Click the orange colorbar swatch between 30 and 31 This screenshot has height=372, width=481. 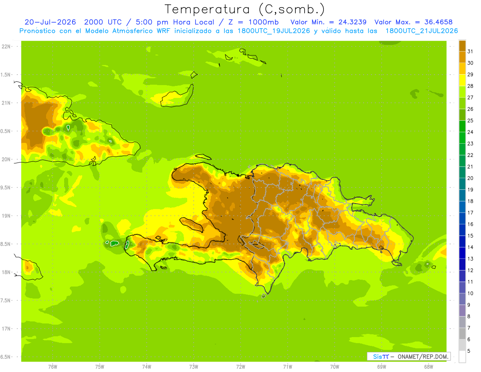(x=462, y=57)
